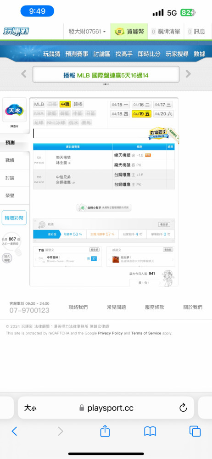Open 即時比分 in navigation bar
The width and height of the screenshot is (212, 459).
coord(149,54)
